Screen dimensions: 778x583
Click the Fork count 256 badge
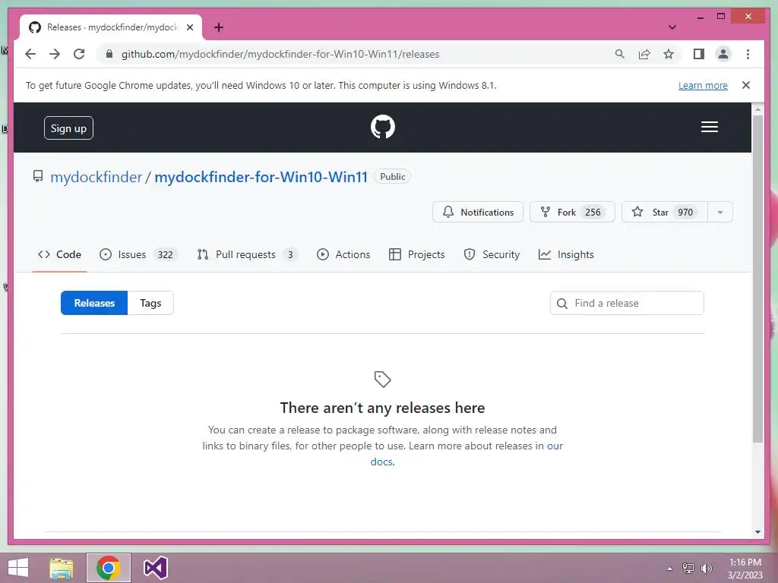(x=593, y=213)
